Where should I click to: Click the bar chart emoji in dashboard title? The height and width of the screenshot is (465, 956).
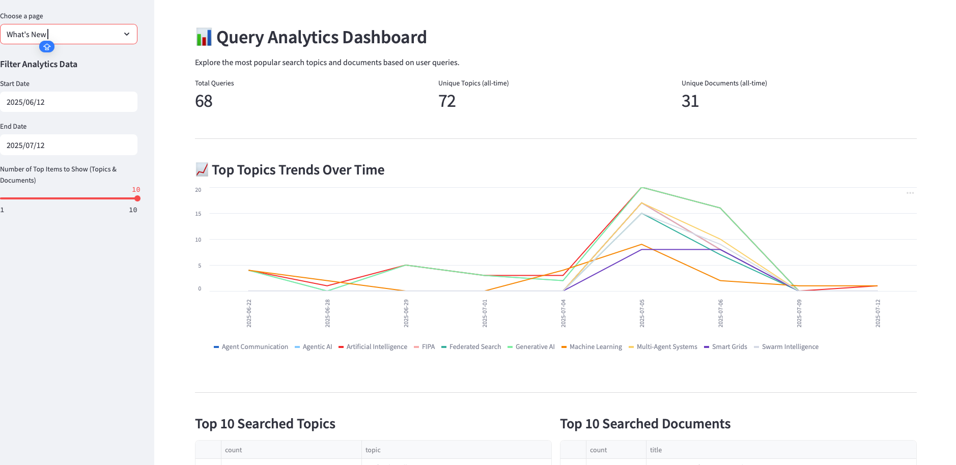pos(204,37)
